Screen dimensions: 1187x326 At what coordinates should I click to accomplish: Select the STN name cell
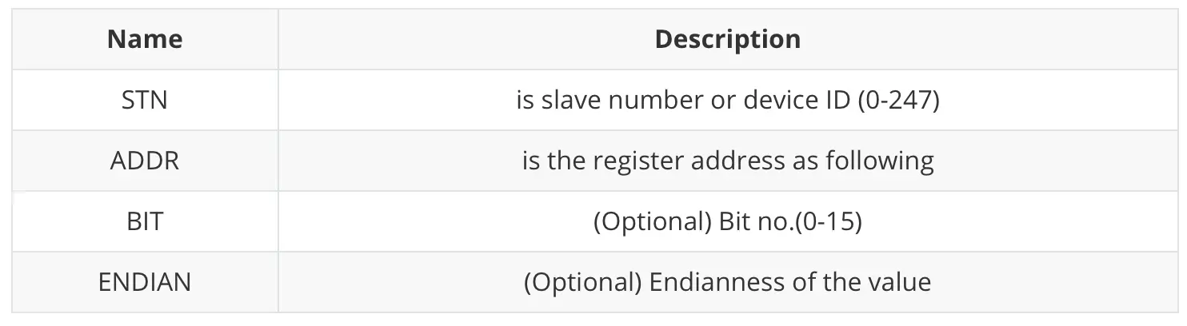pyautogui.click(x=145, y=101)
